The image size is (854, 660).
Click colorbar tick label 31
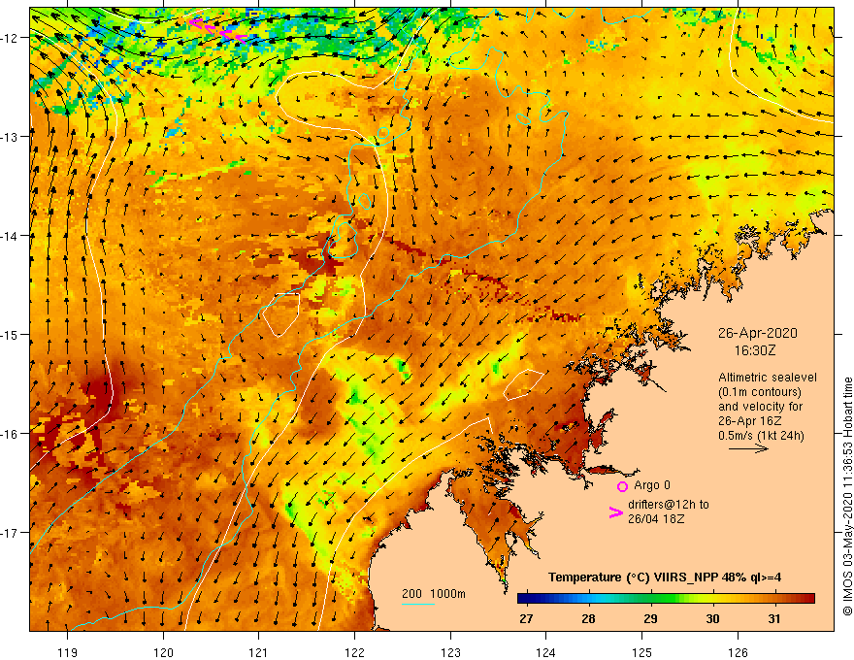coord(774,618)
